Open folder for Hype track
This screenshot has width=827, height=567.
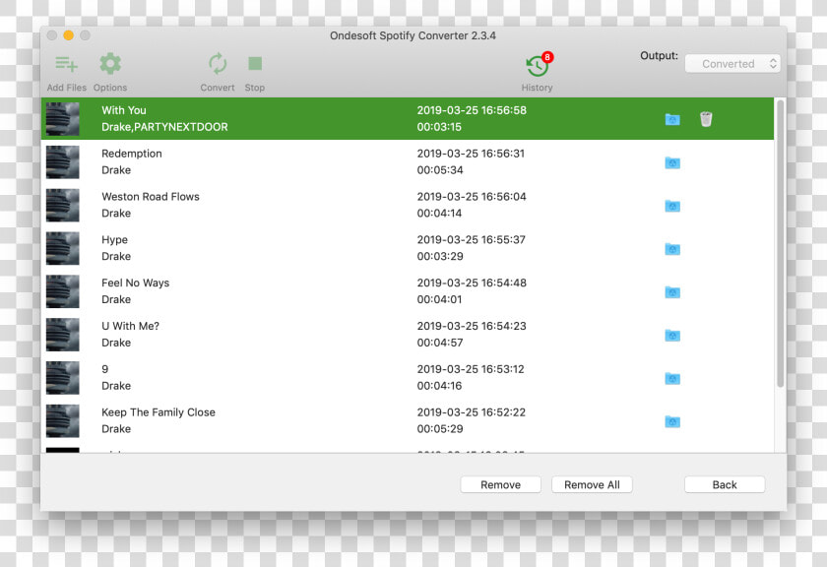[672, 249]
